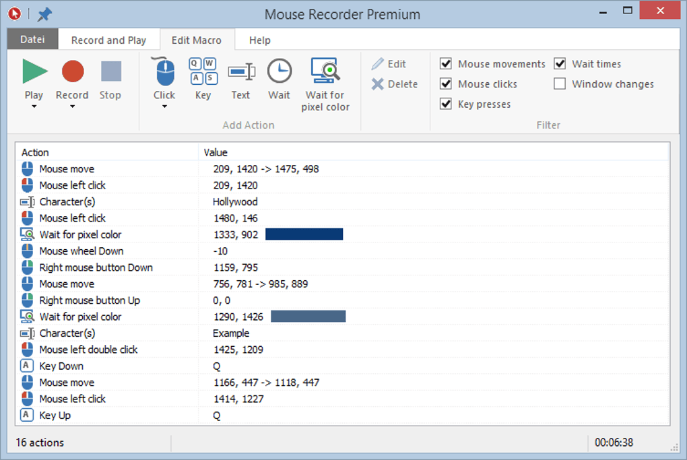687x460 pixels.
Task: Add Wait for pixel color action
Action: pos(325,71)
